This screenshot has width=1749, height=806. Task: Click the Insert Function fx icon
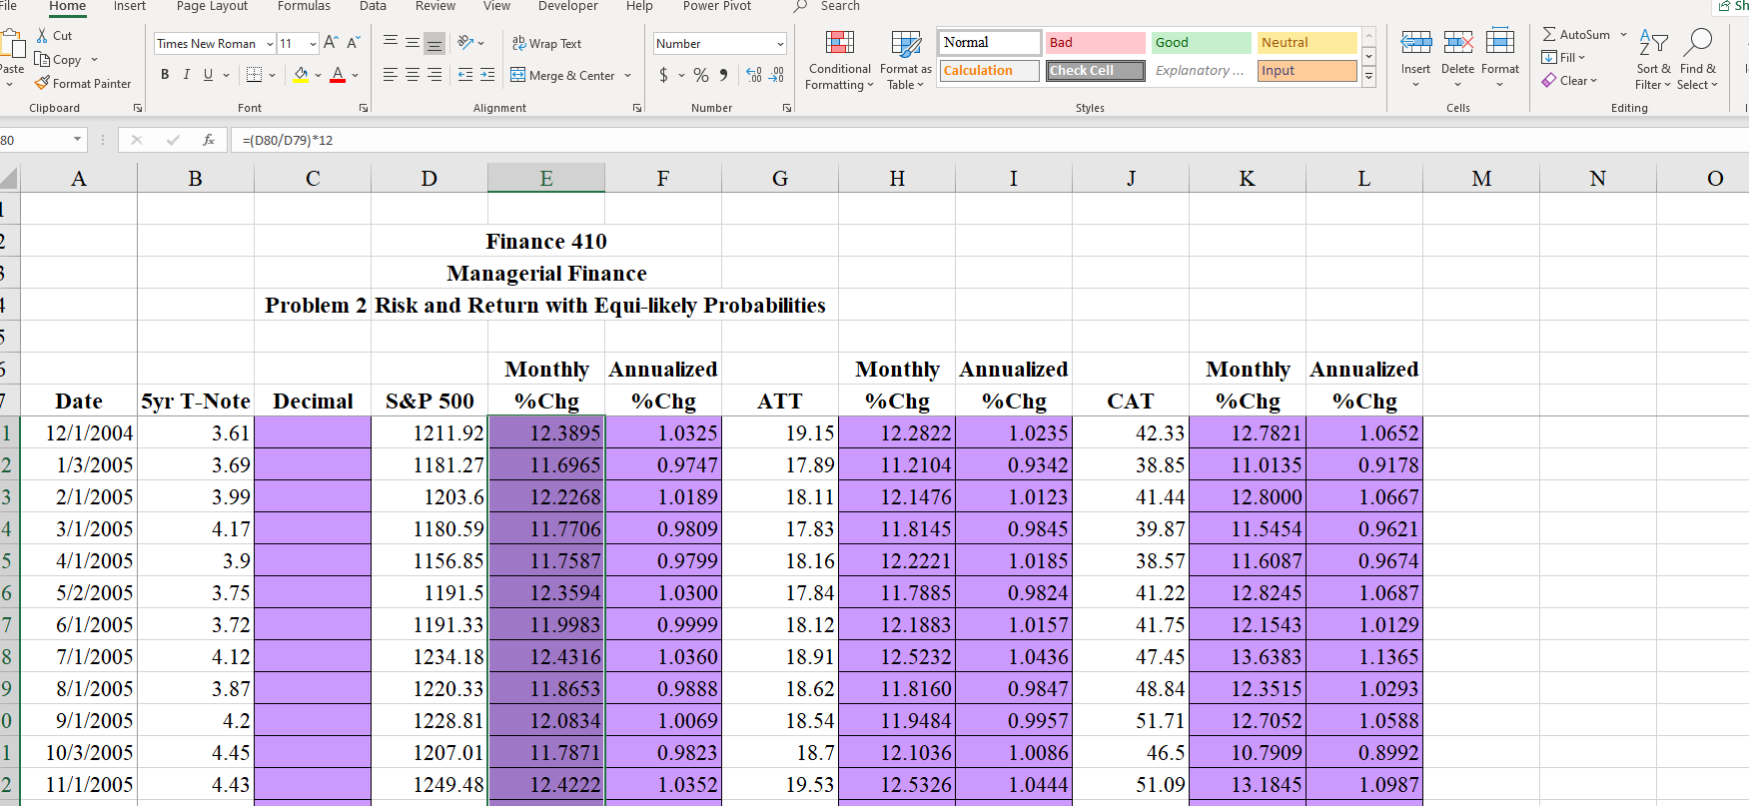[x=208, y=140]
